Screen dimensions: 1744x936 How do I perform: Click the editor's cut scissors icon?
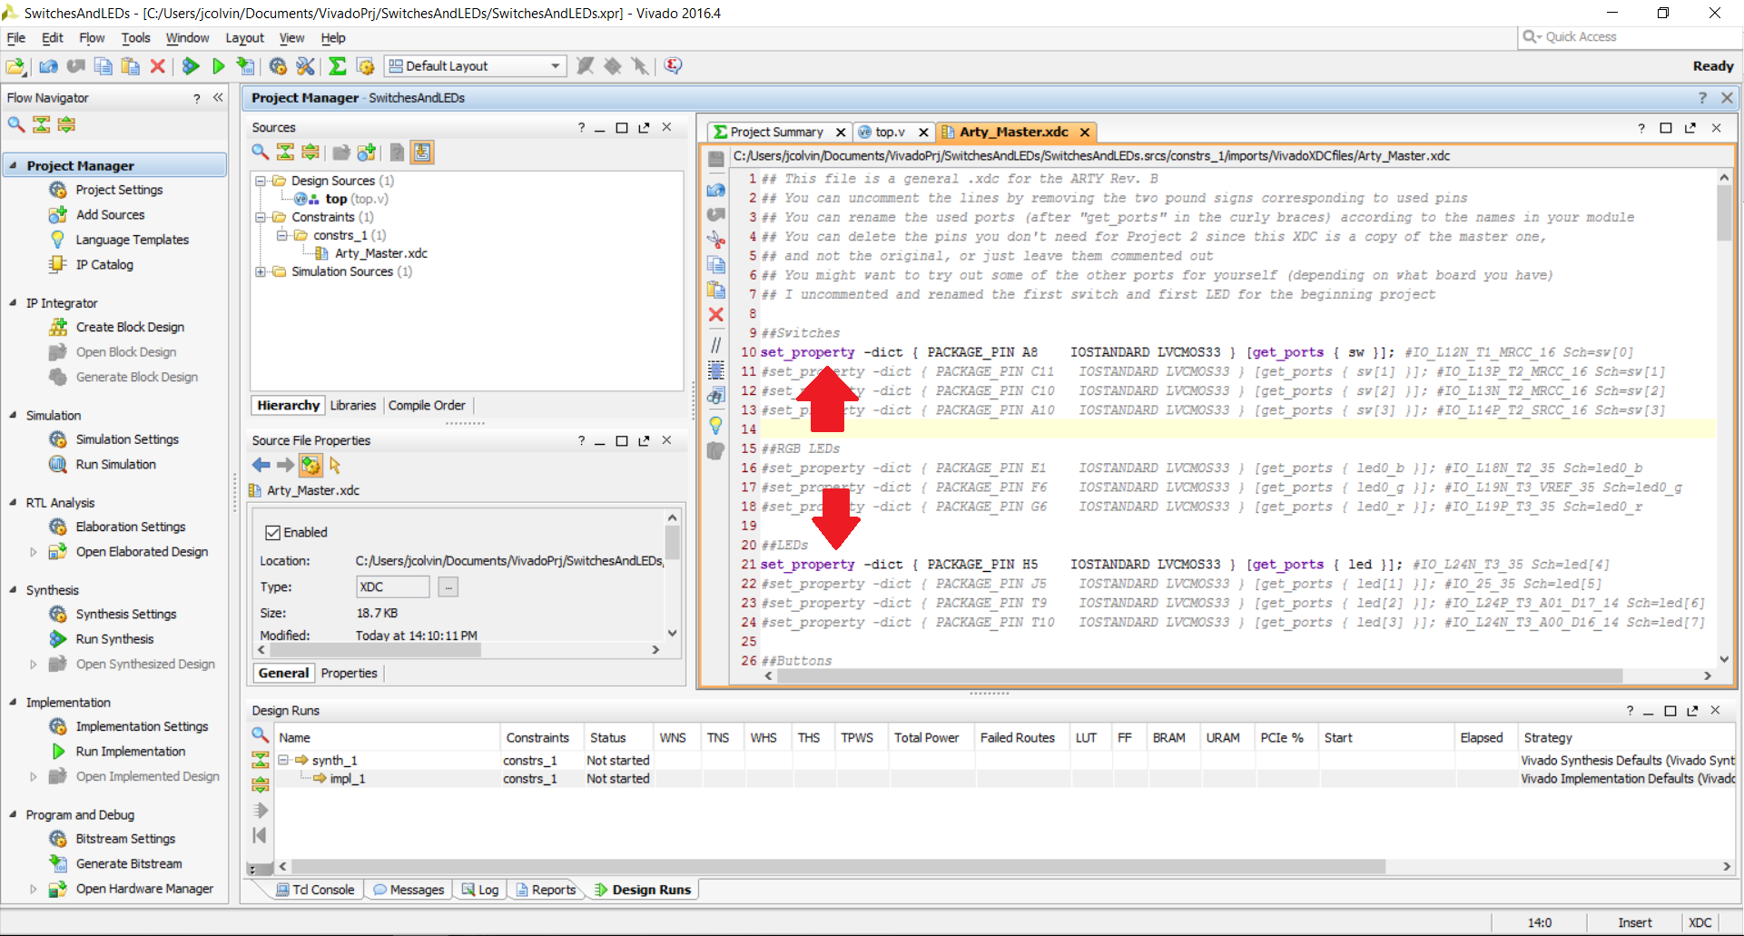[x=716, y=240]
